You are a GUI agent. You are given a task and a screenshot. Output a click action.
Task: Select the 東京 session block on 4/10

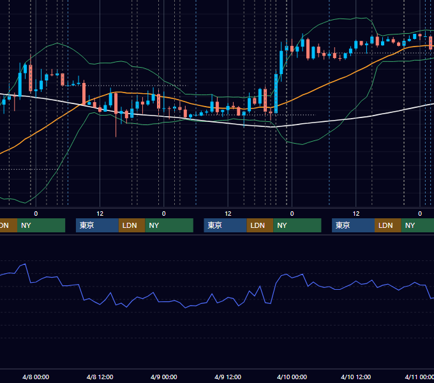pos(353,225)
